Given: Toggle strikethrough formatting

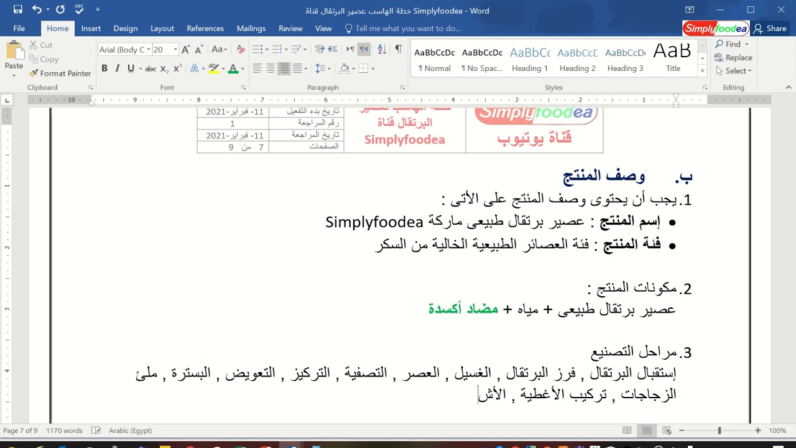Looking at the screenshot, I should tap(150, 68).
